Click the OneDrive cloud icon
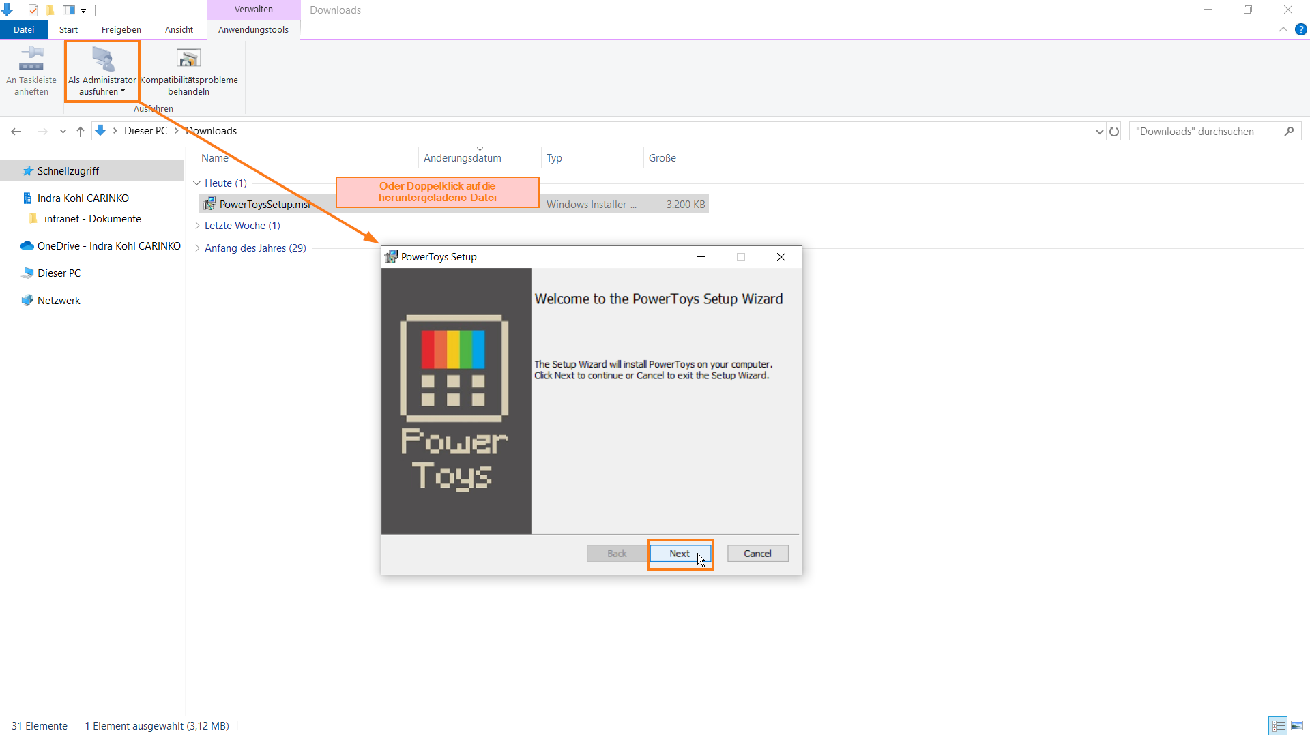1310x735 pixels. click(x=27, y=245)
